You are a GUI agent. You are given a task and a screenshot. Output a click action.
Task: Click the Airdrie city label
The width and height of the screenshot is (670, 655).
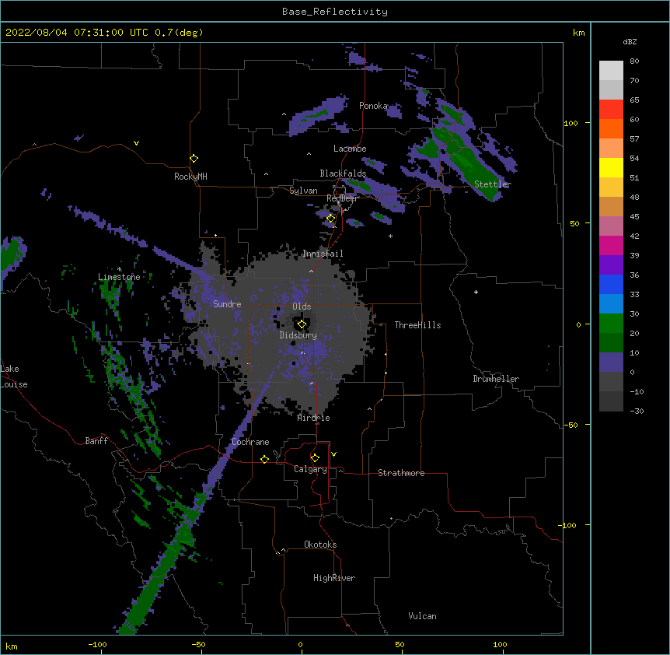pyautogui.click(x=314, y=418)
